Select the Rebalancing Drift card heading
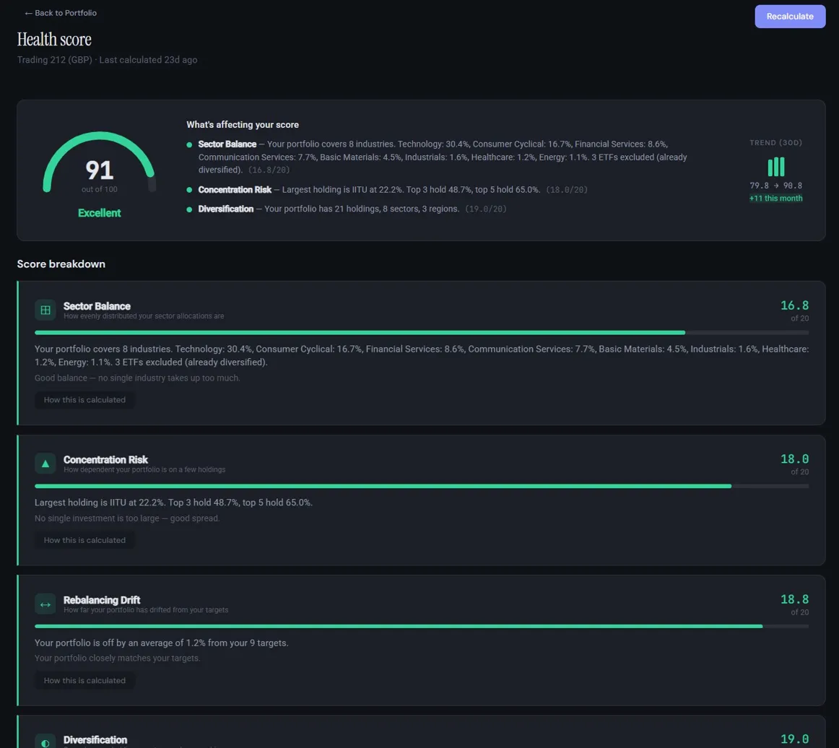Viewport: 839px width, 748px height. coord(102,600)
